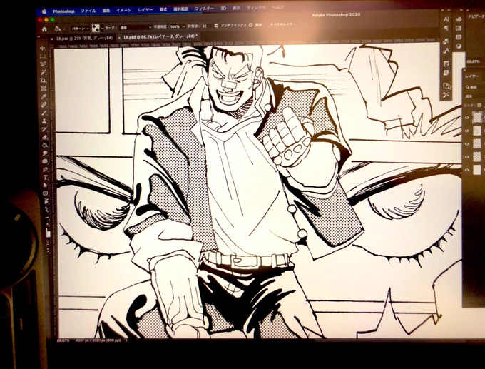The height and width of the screenshot is (369, 485).
Task: Toggle the アンチエイリアス checkbox
Action: [x=216, y=26]
